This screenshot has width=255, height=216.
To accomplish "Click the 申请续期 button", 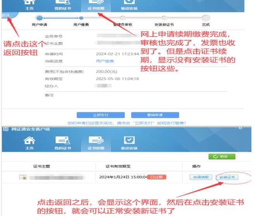I will (x=201, y=177).
